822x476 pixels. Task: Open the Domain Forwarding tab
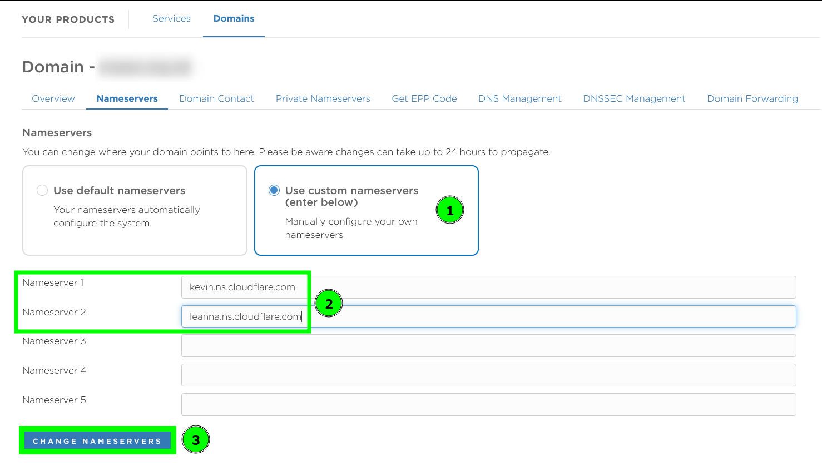[x=752, y=98]
